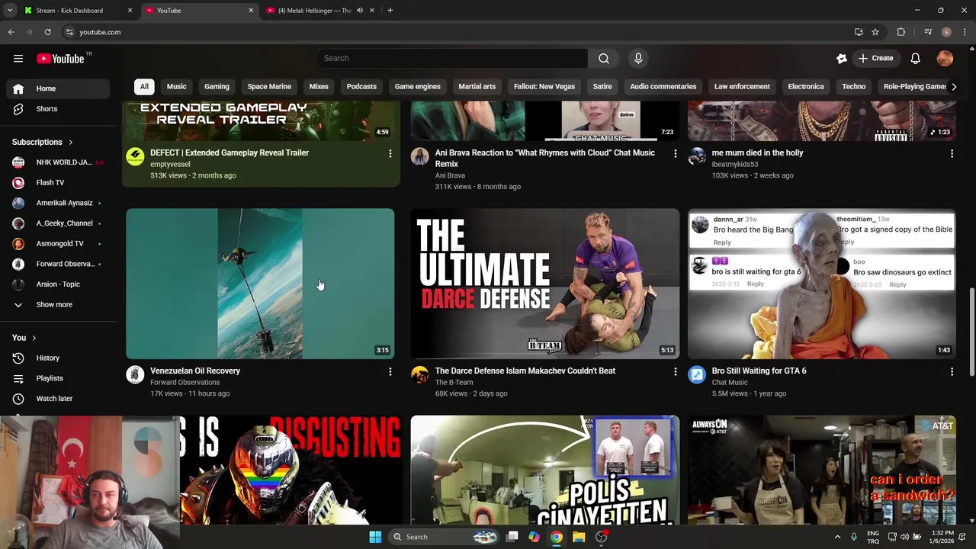Viewport: 976px width, 549px height.
Task: Open the tab search dropdown arrow
Action: [10, 11]
